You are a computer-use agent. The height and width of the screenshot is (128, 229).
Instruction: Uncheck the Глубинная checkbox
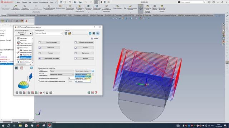[x=40, y=48]
